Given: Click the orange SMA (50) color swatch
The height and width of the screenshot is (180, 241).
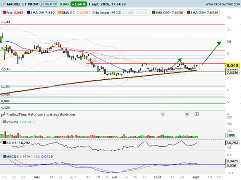Looking at the screenshot, I should [60, 12].
